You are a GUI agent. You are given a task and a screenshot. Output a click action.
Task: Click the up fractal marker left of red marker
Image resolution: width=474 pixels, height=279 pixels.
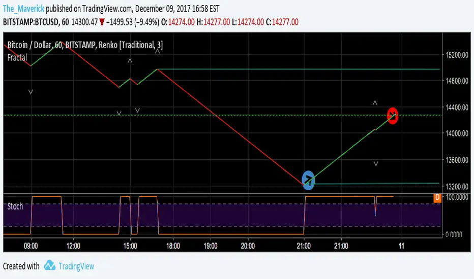click(375, 103)
